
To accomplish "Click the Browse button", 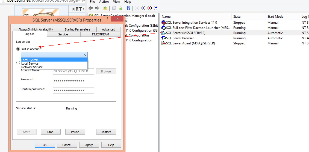I will click(106, 71).
